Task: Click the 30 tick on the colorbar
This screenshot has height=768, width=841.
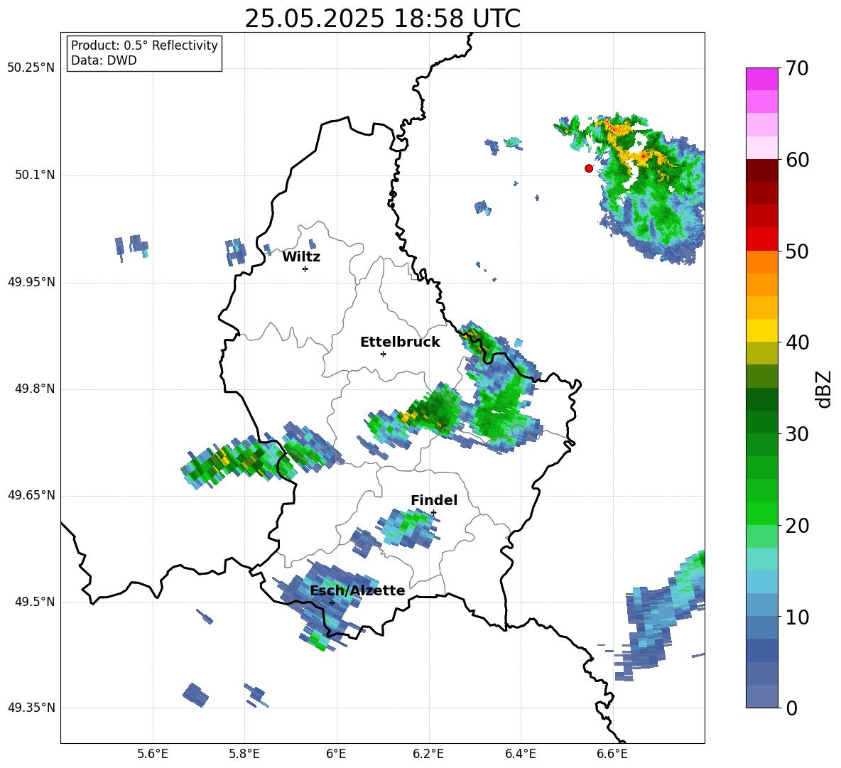Action: pos(797,434)
